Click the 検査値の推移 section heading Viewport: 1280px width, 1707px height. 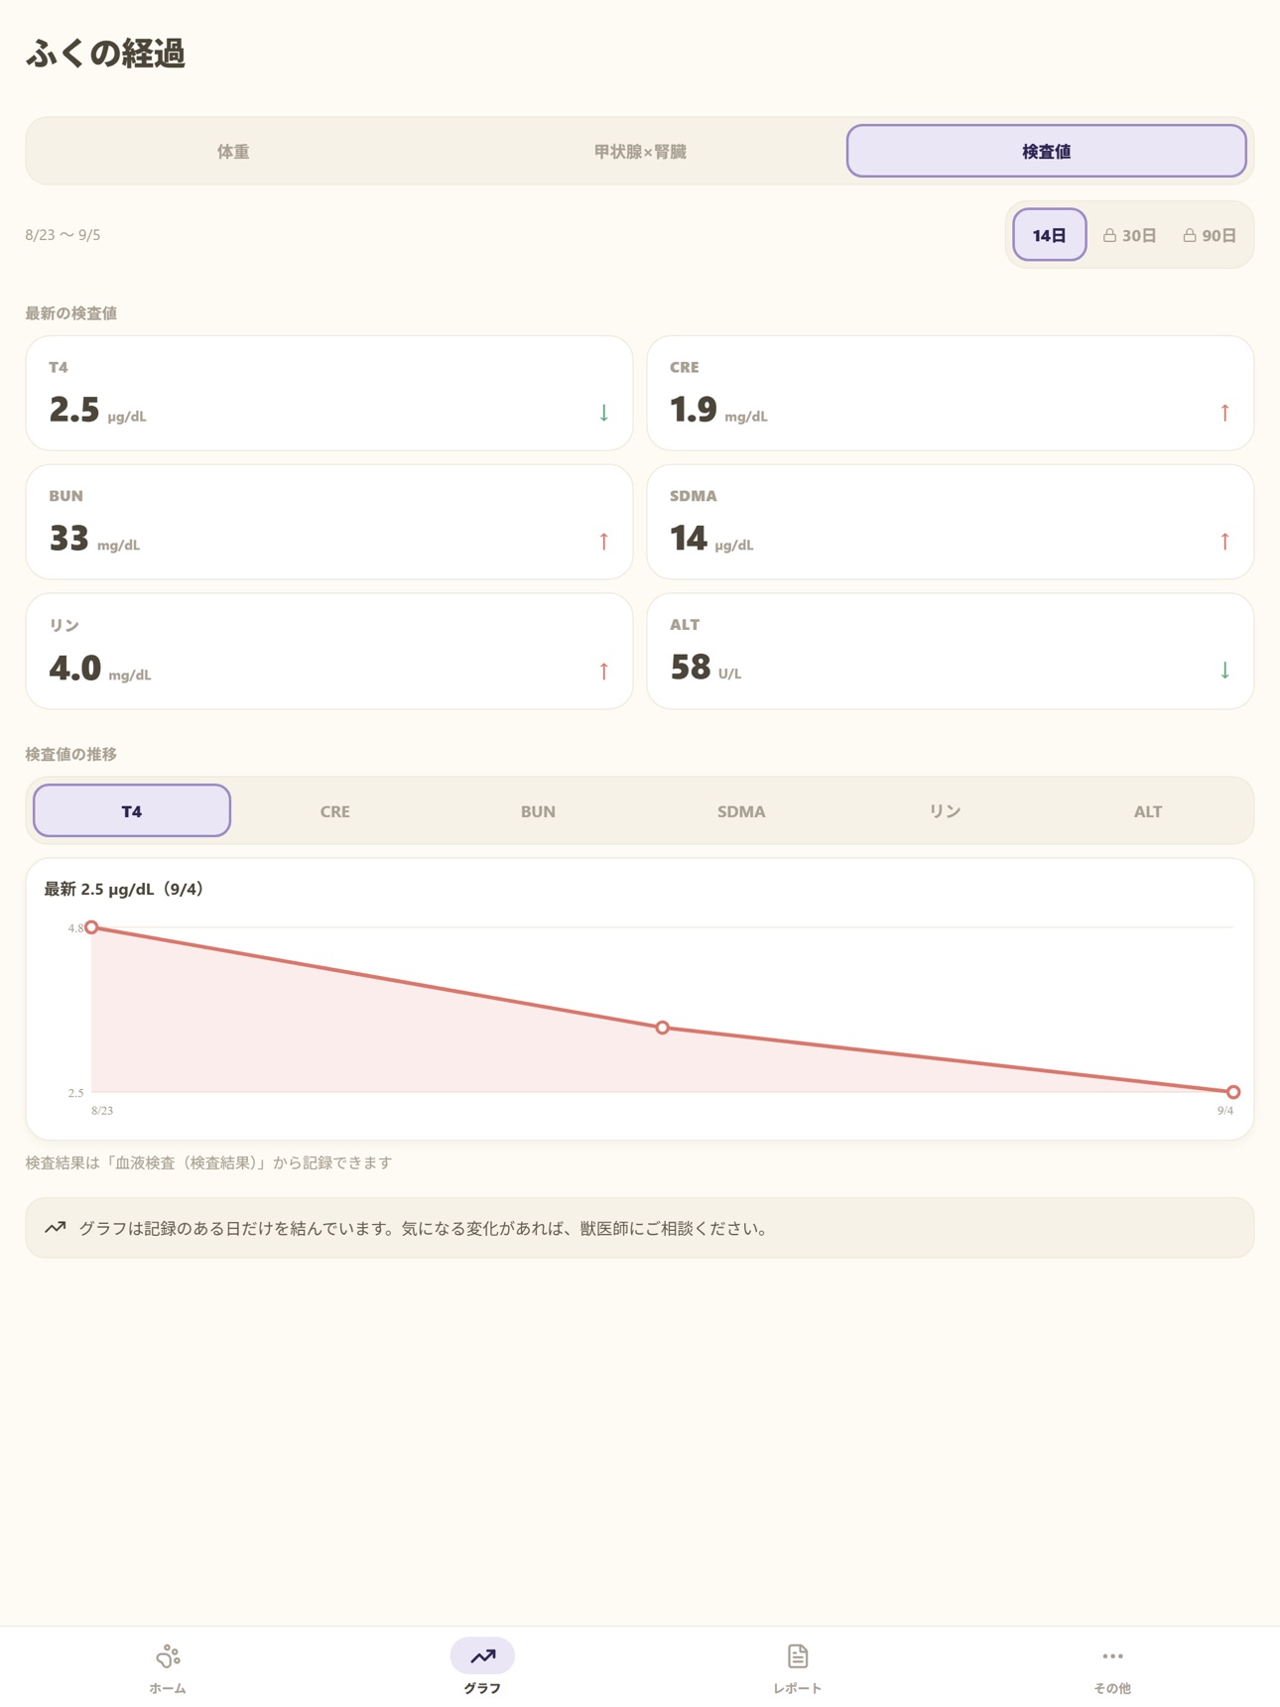pos(71,755)
